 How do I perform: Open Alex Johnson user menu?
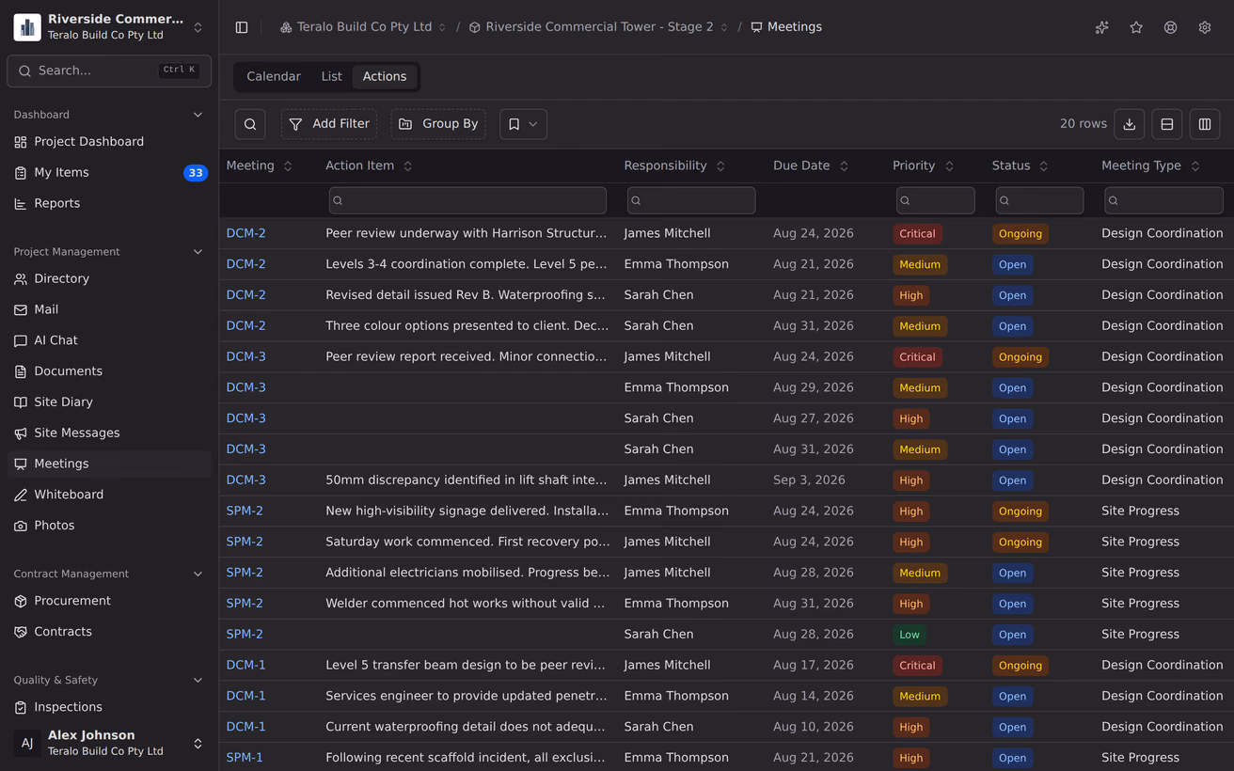point(109,743)
